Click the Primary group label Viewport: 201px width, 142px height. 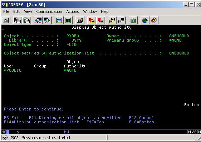pyautogui.click(x=123, y=41)
